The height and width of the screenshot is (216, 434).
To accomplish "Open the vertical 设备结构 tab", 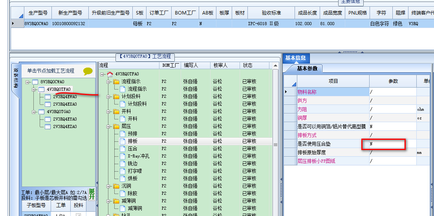I will [x=15, y=78].
